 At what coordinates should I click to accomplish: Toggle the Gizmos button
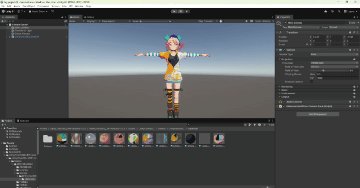click(x=266, y=21)
